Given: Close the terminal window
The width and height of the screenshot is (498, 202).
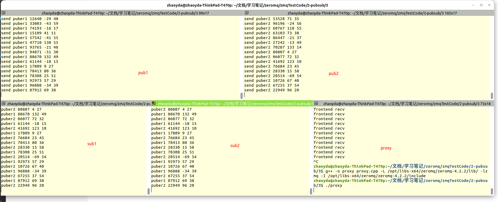Looking at the screenshot, I should pos(489,5).
